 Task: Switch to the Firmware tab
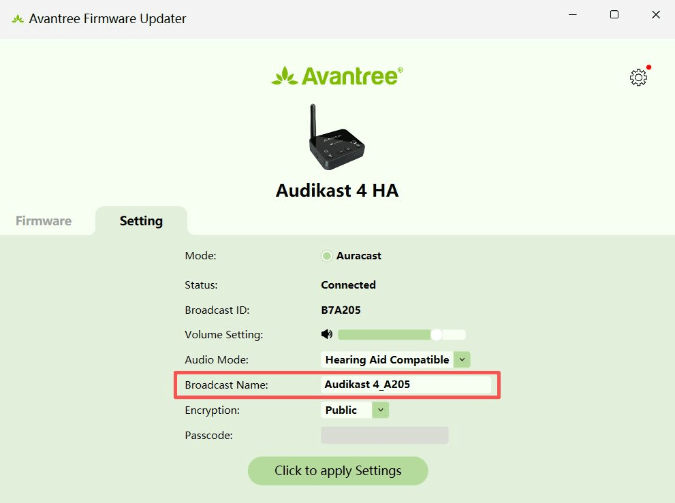pos(44,221)
